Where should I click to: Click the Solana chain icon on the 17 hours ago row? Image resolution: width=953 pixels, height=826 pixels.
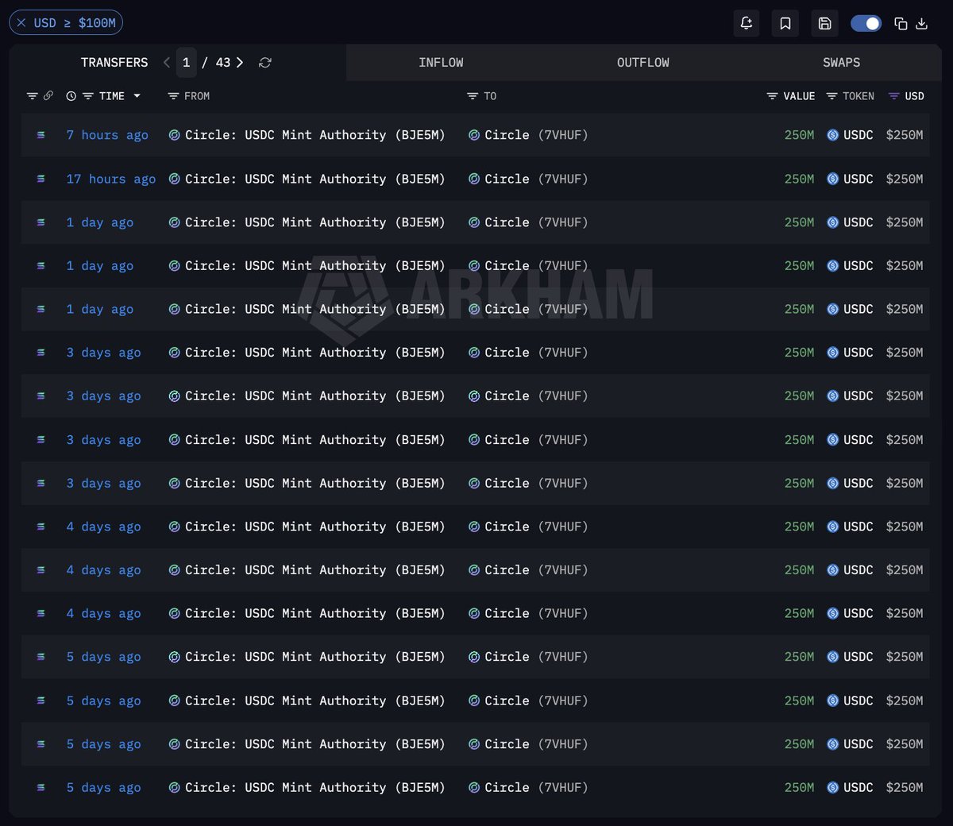(x=41, y=179)
